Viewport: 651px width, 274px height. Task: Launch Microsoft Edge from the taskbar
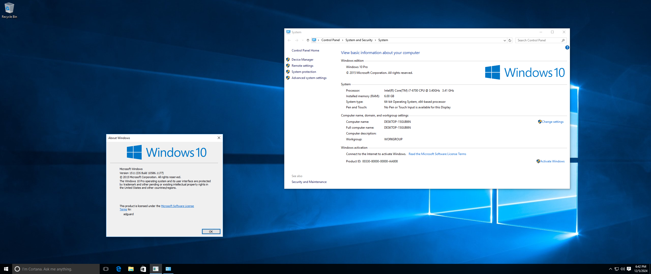119,269
